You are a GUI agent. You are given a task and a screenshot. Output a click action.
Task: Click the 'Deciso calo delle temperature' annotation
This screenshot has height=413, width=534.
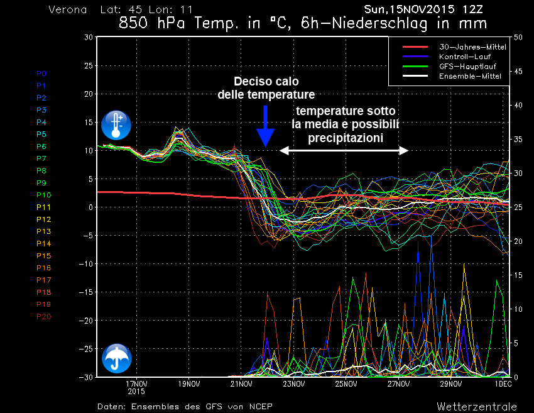[266, 88]
